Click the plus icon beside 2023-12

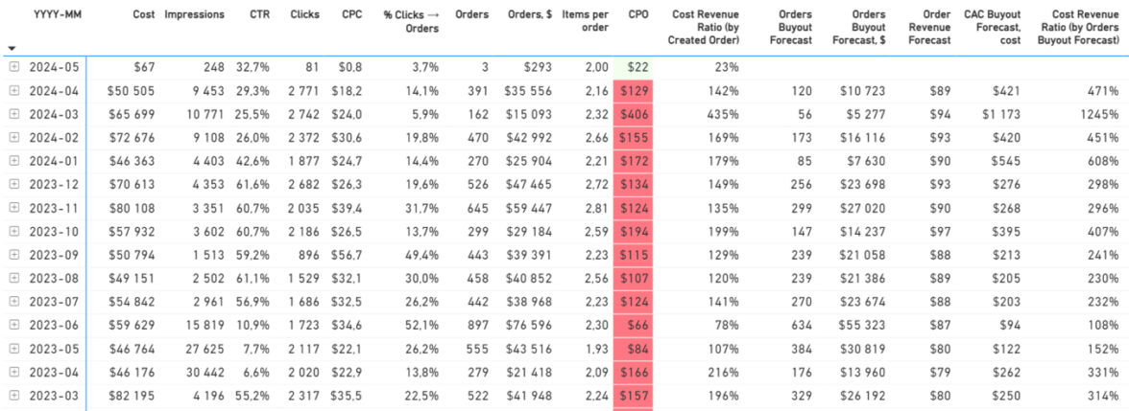click(x=13, y=182)
